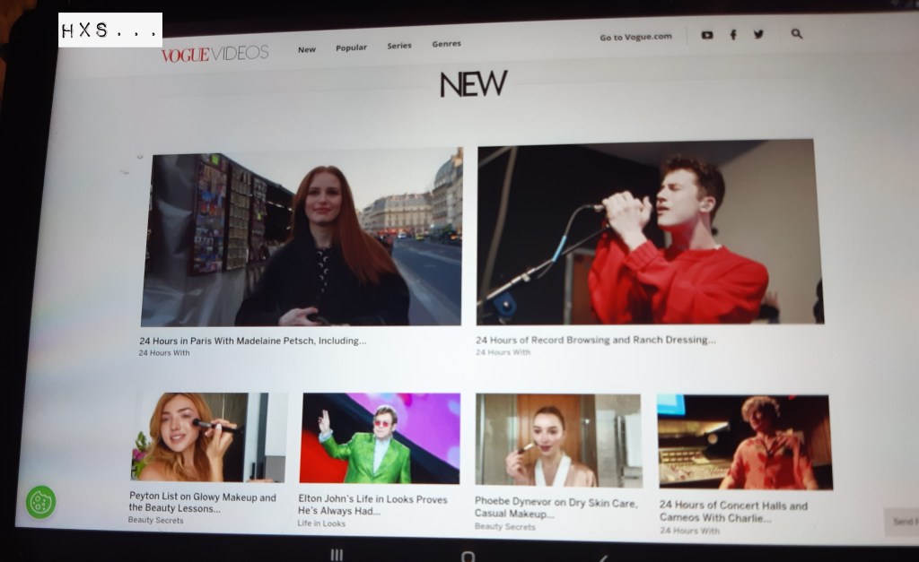Viewport: 919px width, 562px height.
Task: Open Phoebe Dynevor Dry Skin Care title
Action: coord(556,508)
